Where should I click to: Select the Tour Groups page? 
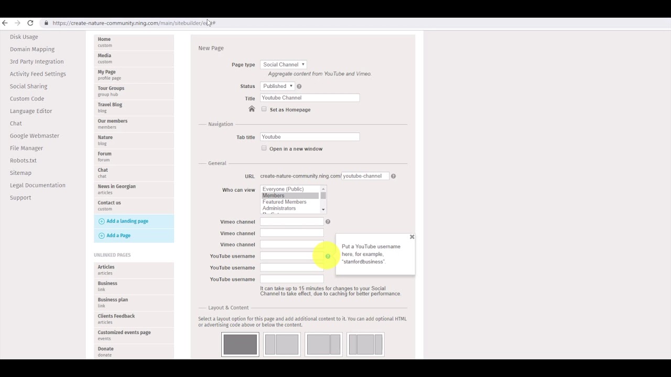[134, 91]
